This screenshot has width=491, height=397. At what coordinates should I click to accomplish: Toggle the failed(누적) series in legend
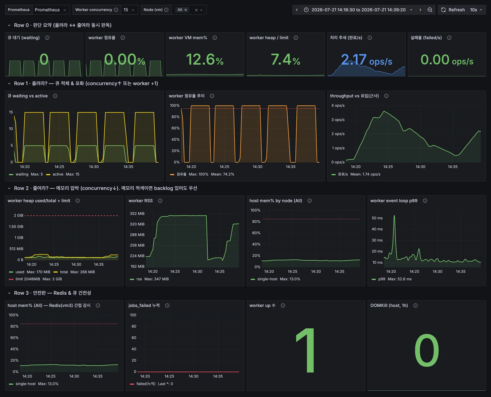click(146, 384)
